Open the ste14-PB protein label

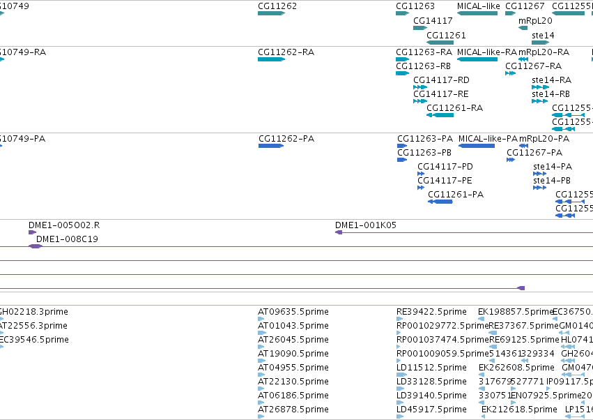tap(552, 181)
